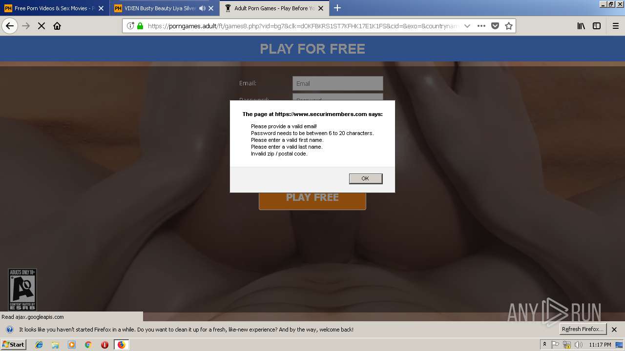This screenshot has width=625, height=351.
Task: Open Windows Explorer folder from taskbar
Action: 55,345
